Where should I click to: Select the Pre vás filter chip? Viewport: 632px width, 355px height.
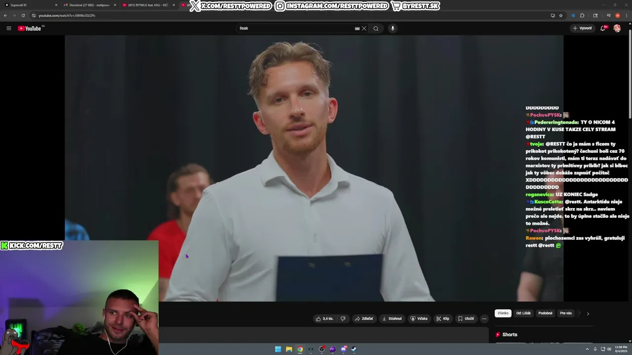tap(566, 313)
